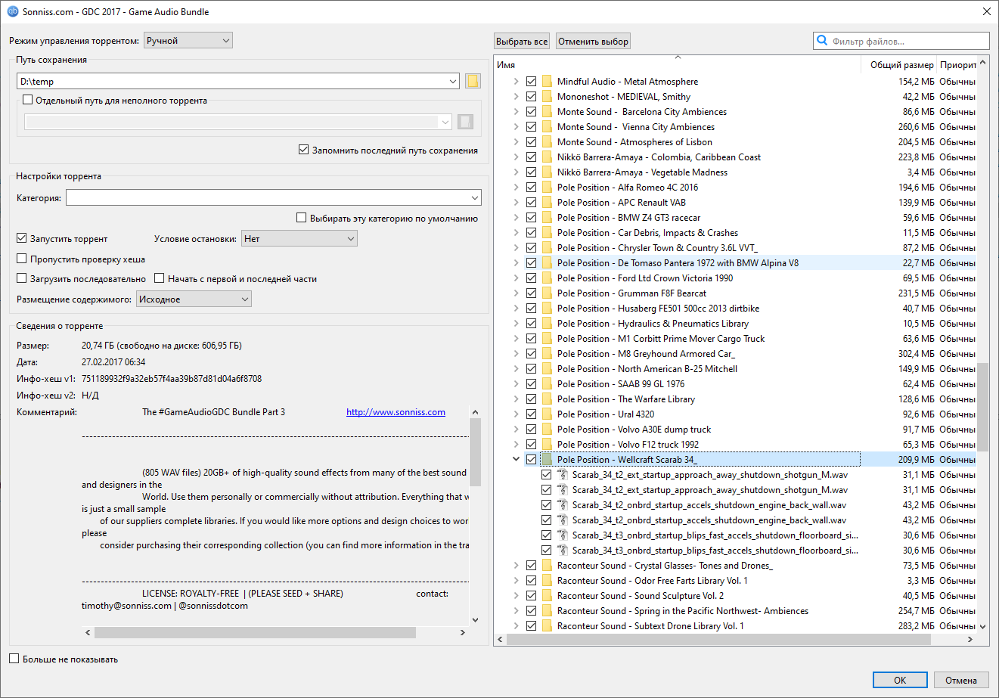Click the folder icon of Monte Sound - Barcelona City Ambiences
The image size is (999, 698).
coord(546,111)
